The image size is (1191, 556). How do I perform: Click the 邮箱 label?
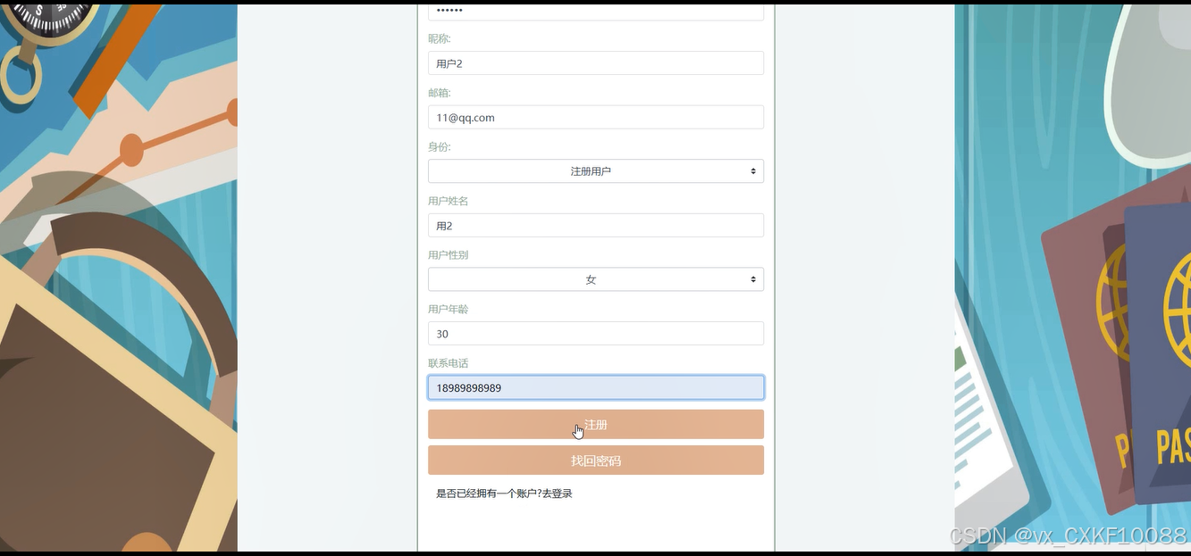(x=440, y=93)
